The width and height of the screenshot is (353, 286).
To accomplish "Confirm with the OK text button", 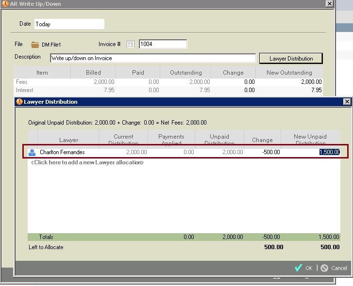I will 309,268.
